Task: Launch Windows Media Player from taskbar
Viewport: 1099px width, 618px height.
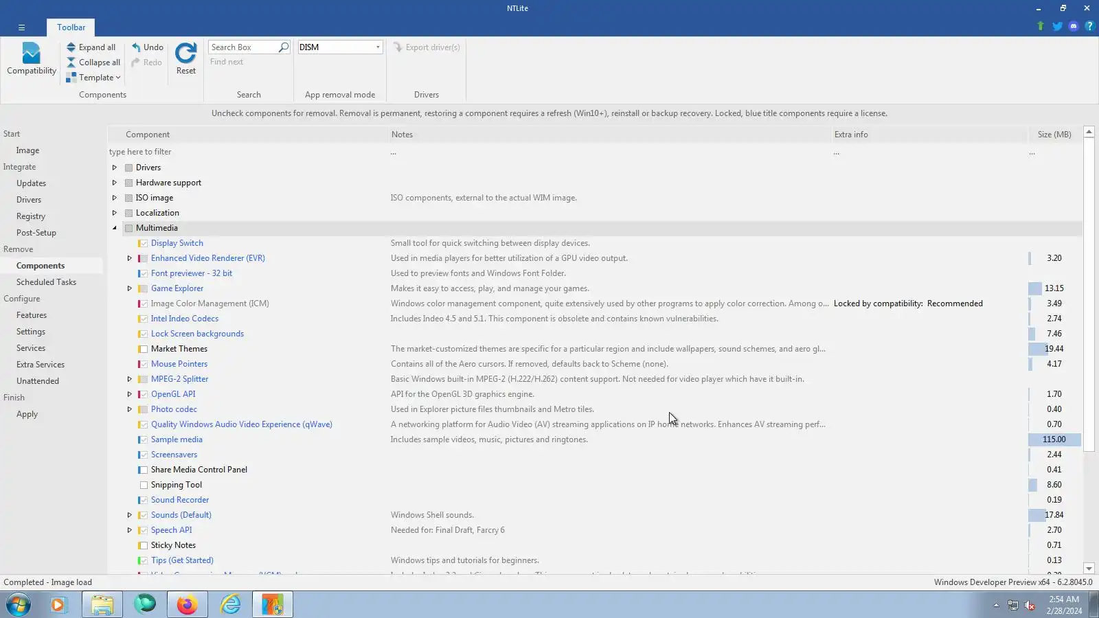Action: (x=58, y=605)
